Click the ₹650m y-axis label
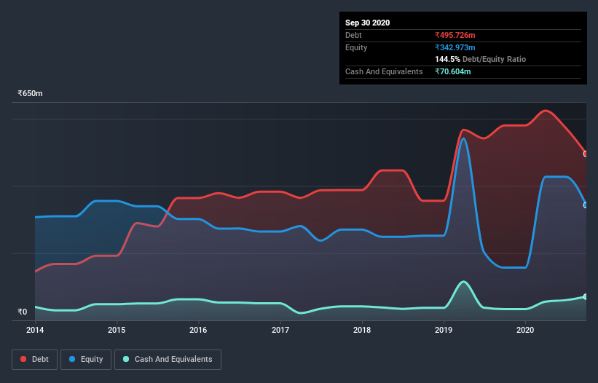598x383 pixels. (30, 94)
